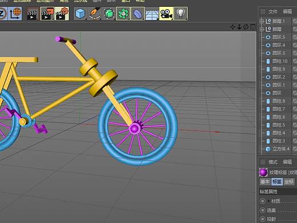Add a light with bulb icon
Viewport: 297px width, 223px height.
(180, 14)
